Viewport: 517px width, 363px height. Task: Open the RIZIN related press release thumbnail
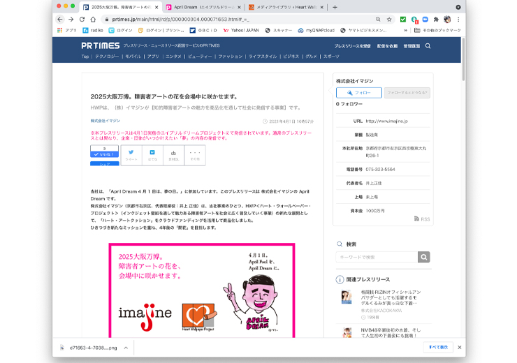tap(347, 297)
